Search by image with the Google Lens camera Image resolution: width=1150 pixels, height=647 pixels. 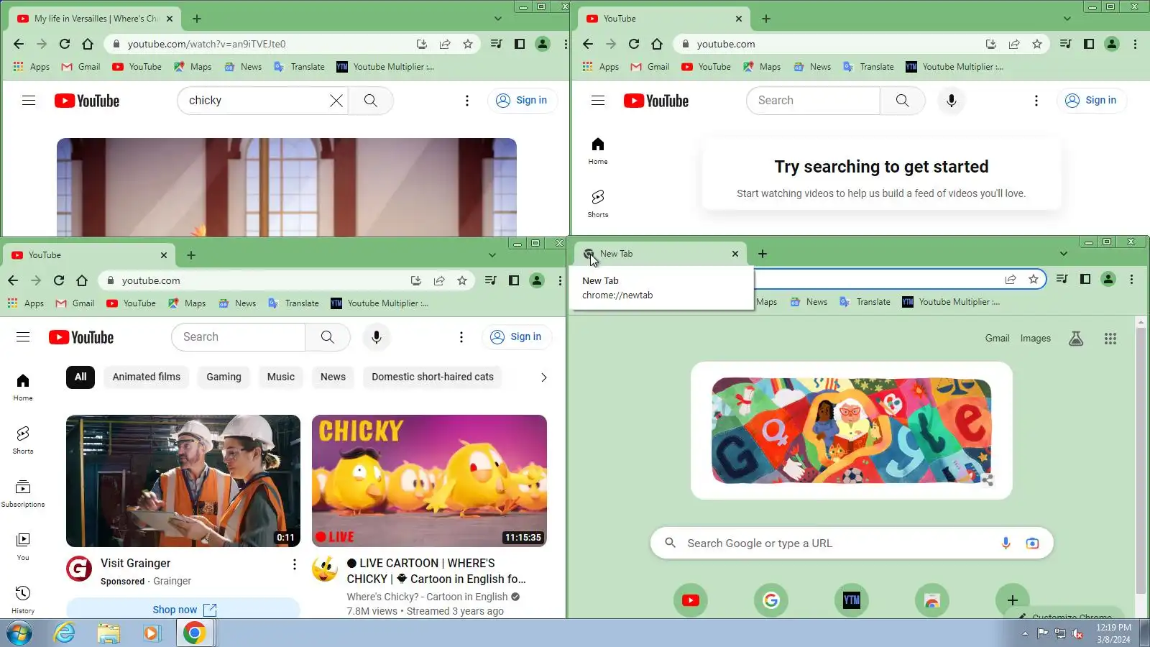pyautogui.click(x=1032, y=543)
